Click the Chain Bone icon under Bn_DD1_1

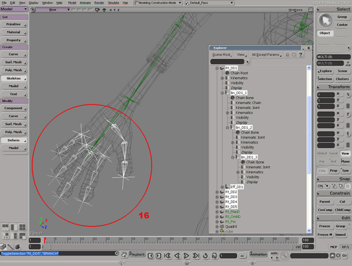(x=233, y=98)
